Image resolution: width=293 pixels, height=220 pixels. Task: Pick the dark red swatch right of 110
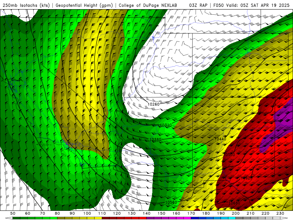point(105,218)
